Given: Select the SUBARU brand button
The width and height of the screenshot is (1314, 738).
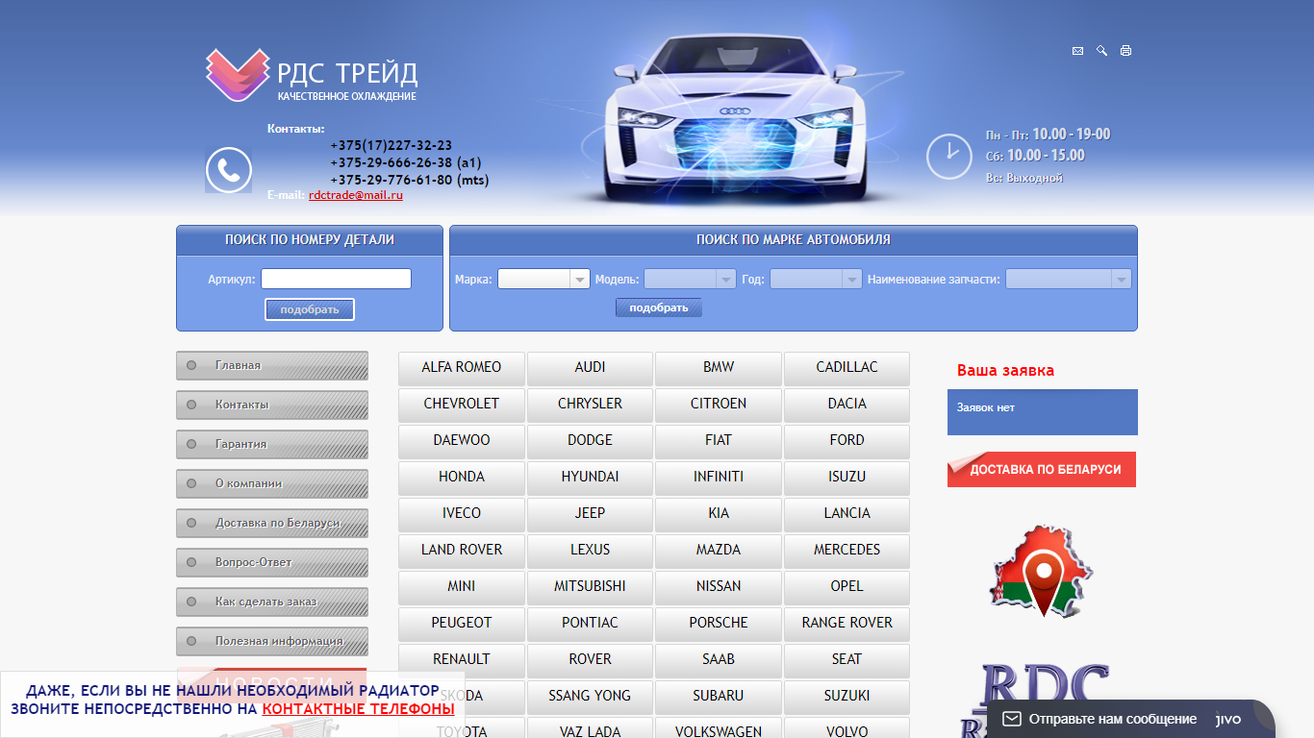Looking at the screenshot, I should tap(719, 697).
